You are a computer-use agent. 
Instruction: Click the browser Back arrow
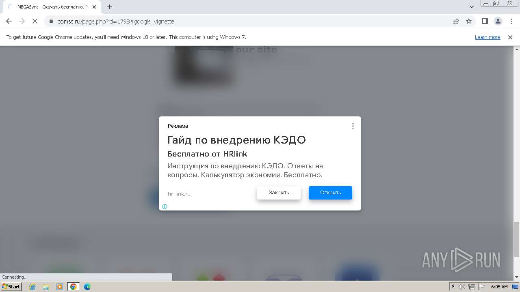point(9,21)
